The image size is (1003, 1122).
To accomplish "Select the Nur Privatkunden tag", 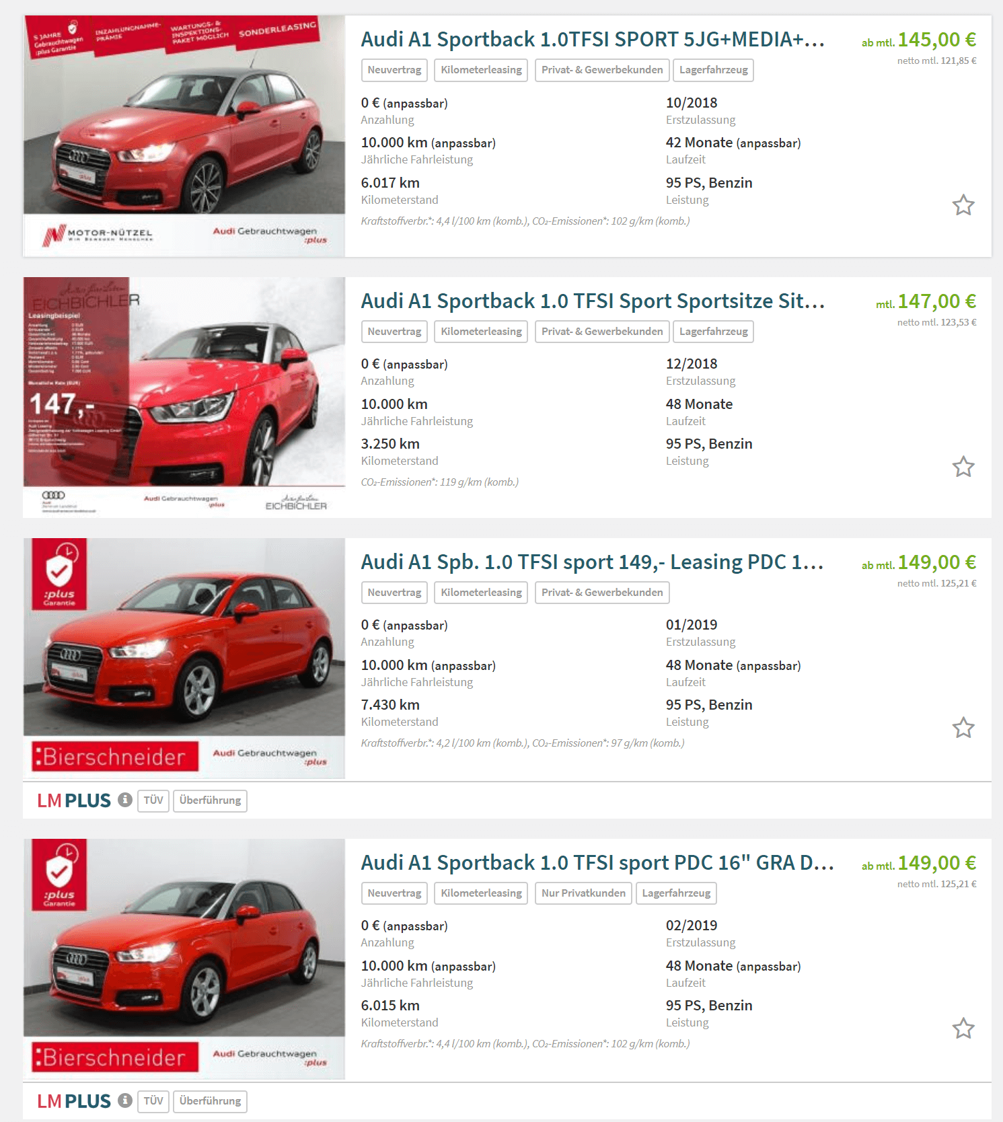I will pyautogui.click(x=583, y=893).
